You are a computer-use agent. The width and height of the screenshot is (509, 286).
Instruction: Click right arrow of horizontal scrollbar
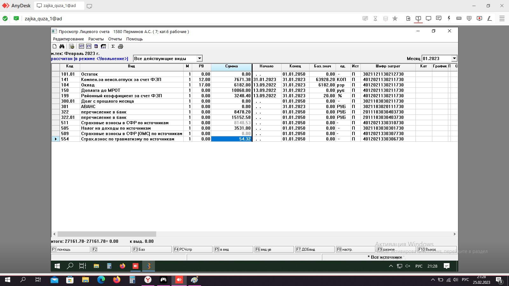coord(454,234)
